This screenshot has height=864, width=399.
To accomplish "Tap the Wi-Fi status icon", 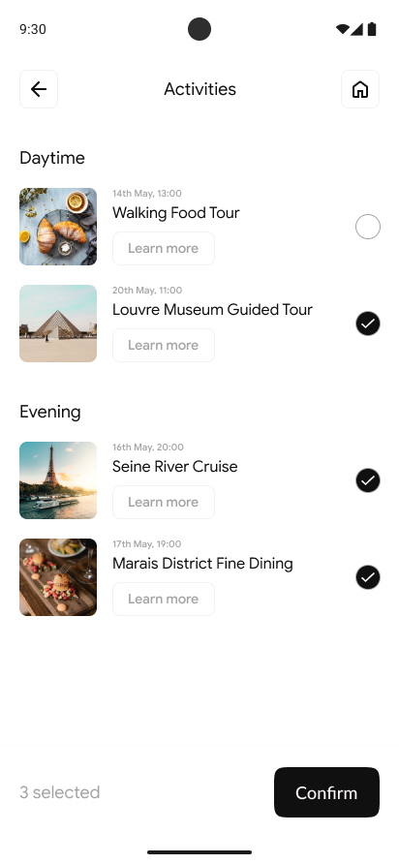I will pos(342,29).
